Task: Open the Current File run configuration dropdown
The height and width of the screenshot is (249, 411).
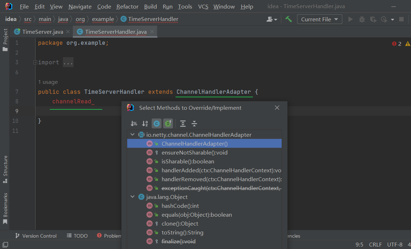Action: click(319, 19)
